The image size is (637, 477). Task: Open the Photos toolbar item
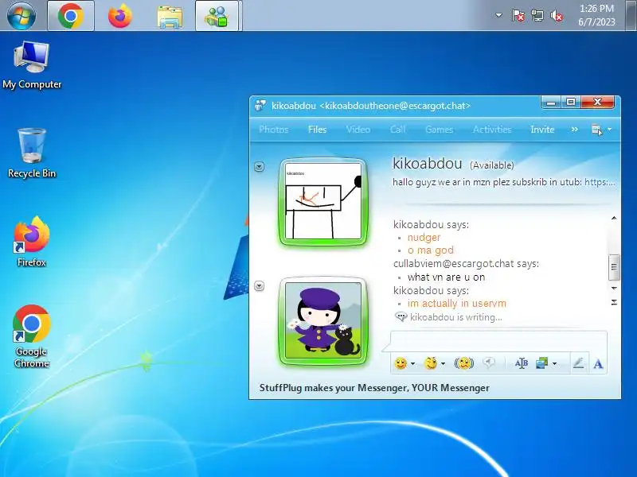273,130
